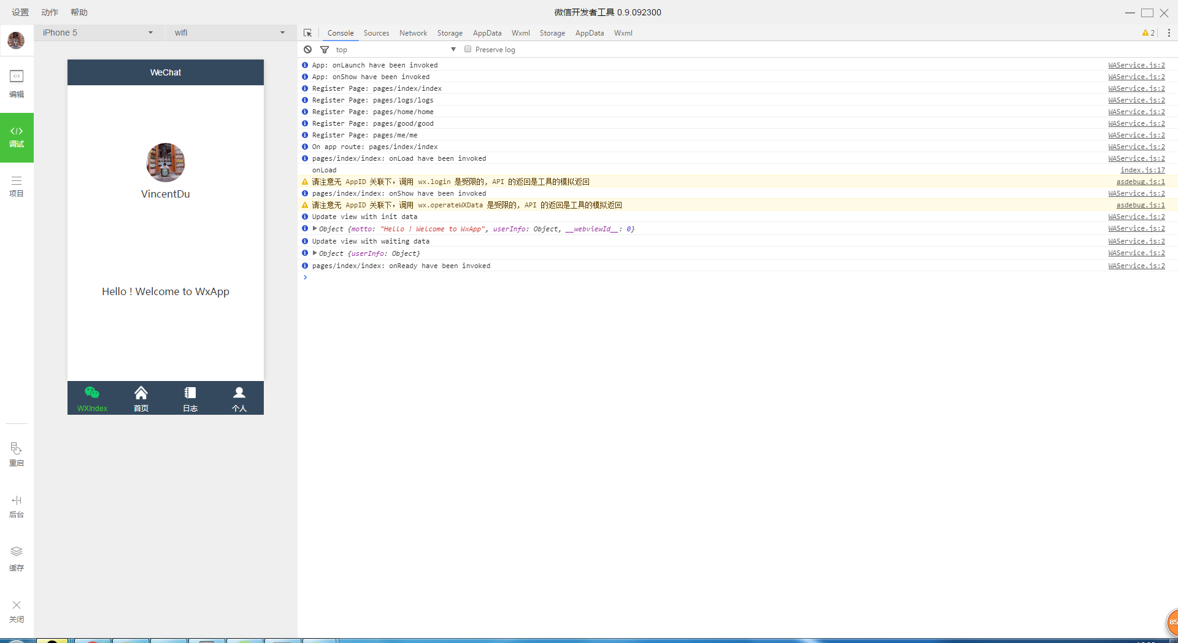Open the second AppData tab

(x=590, y=33)
